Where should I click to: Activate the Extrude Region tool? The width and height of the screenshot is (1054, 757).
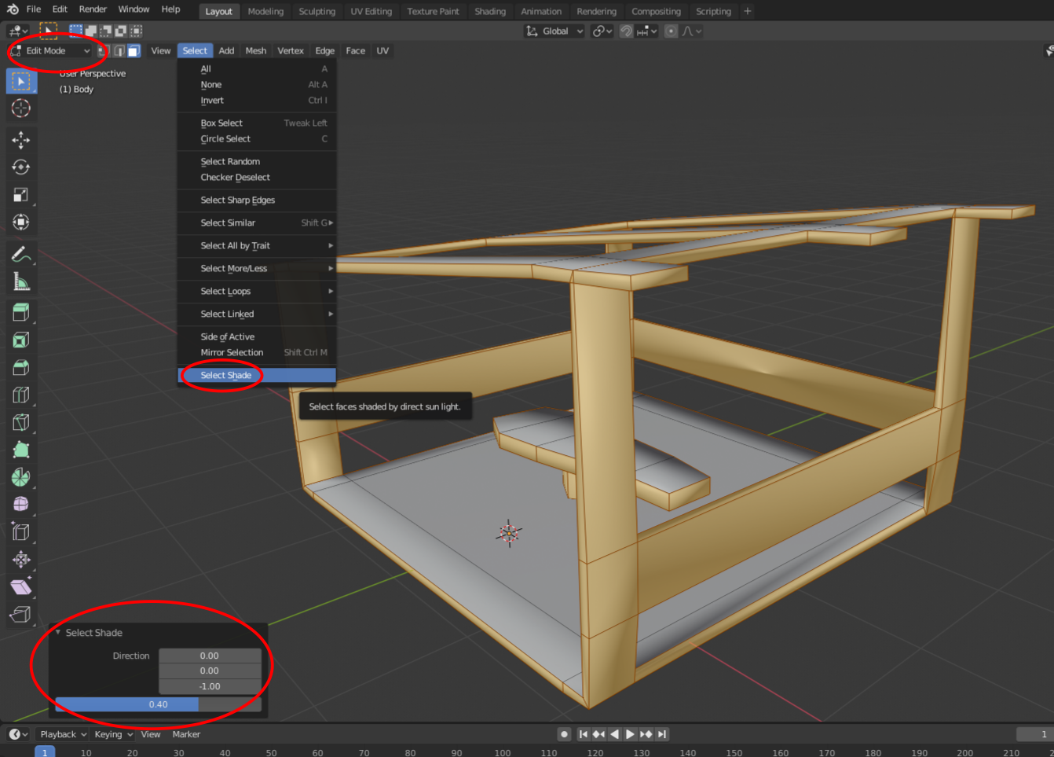(x=21, y=311)
